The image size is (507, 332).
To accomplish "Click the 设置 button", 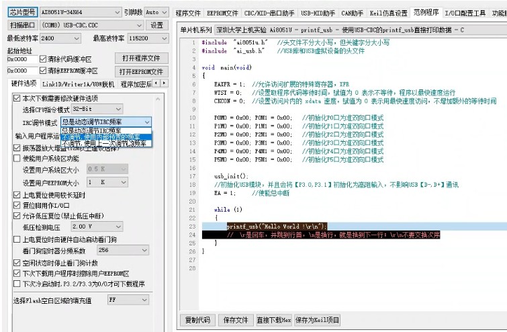I will (x=157, y=25).
